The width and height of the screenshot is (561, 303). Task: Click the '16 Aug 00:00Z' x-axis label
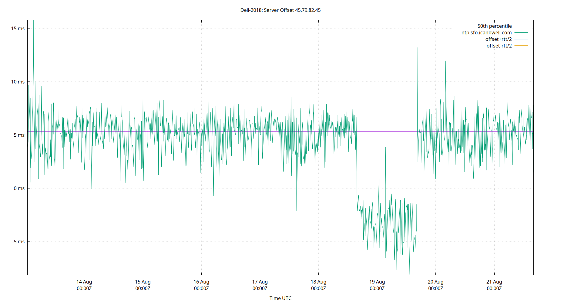[x=201, y=285]
